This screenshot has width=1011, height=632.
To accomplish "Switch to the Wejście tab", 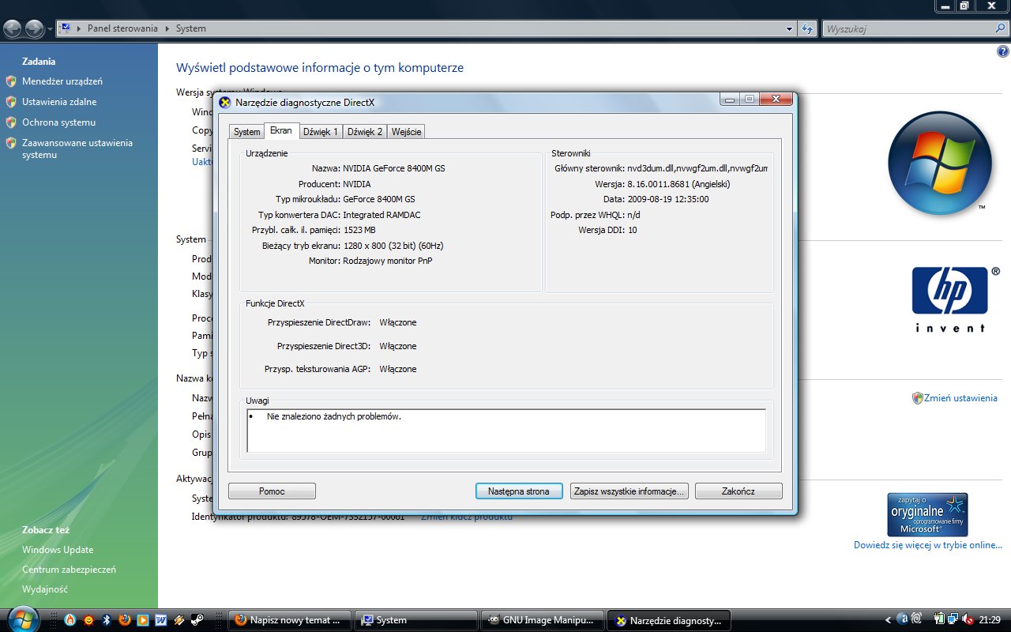I will [406, 132].
